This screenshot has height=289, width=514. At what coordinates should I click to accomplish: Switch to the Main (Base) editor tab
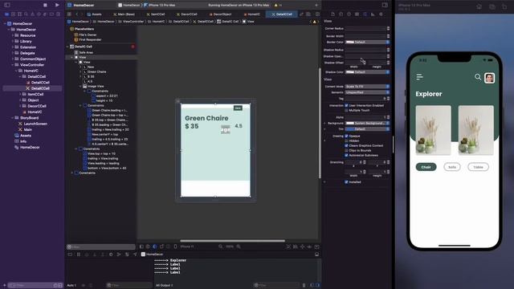124,14
